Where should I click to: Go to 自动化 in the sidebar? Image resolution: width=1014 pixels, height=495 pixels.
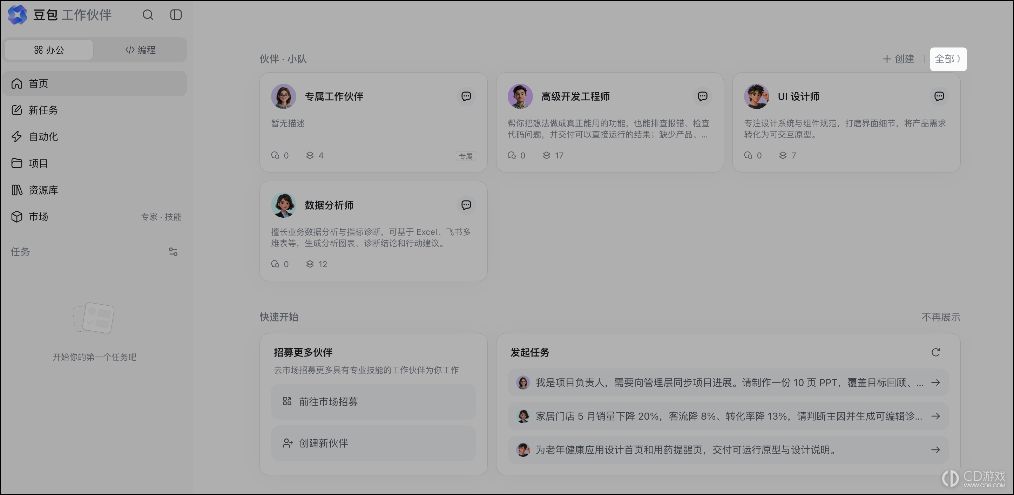(x=94, y=136)
